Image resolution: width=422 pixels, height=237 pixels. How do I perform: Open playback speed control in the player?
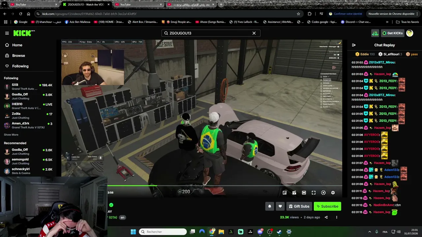click(x=323, y=193)
